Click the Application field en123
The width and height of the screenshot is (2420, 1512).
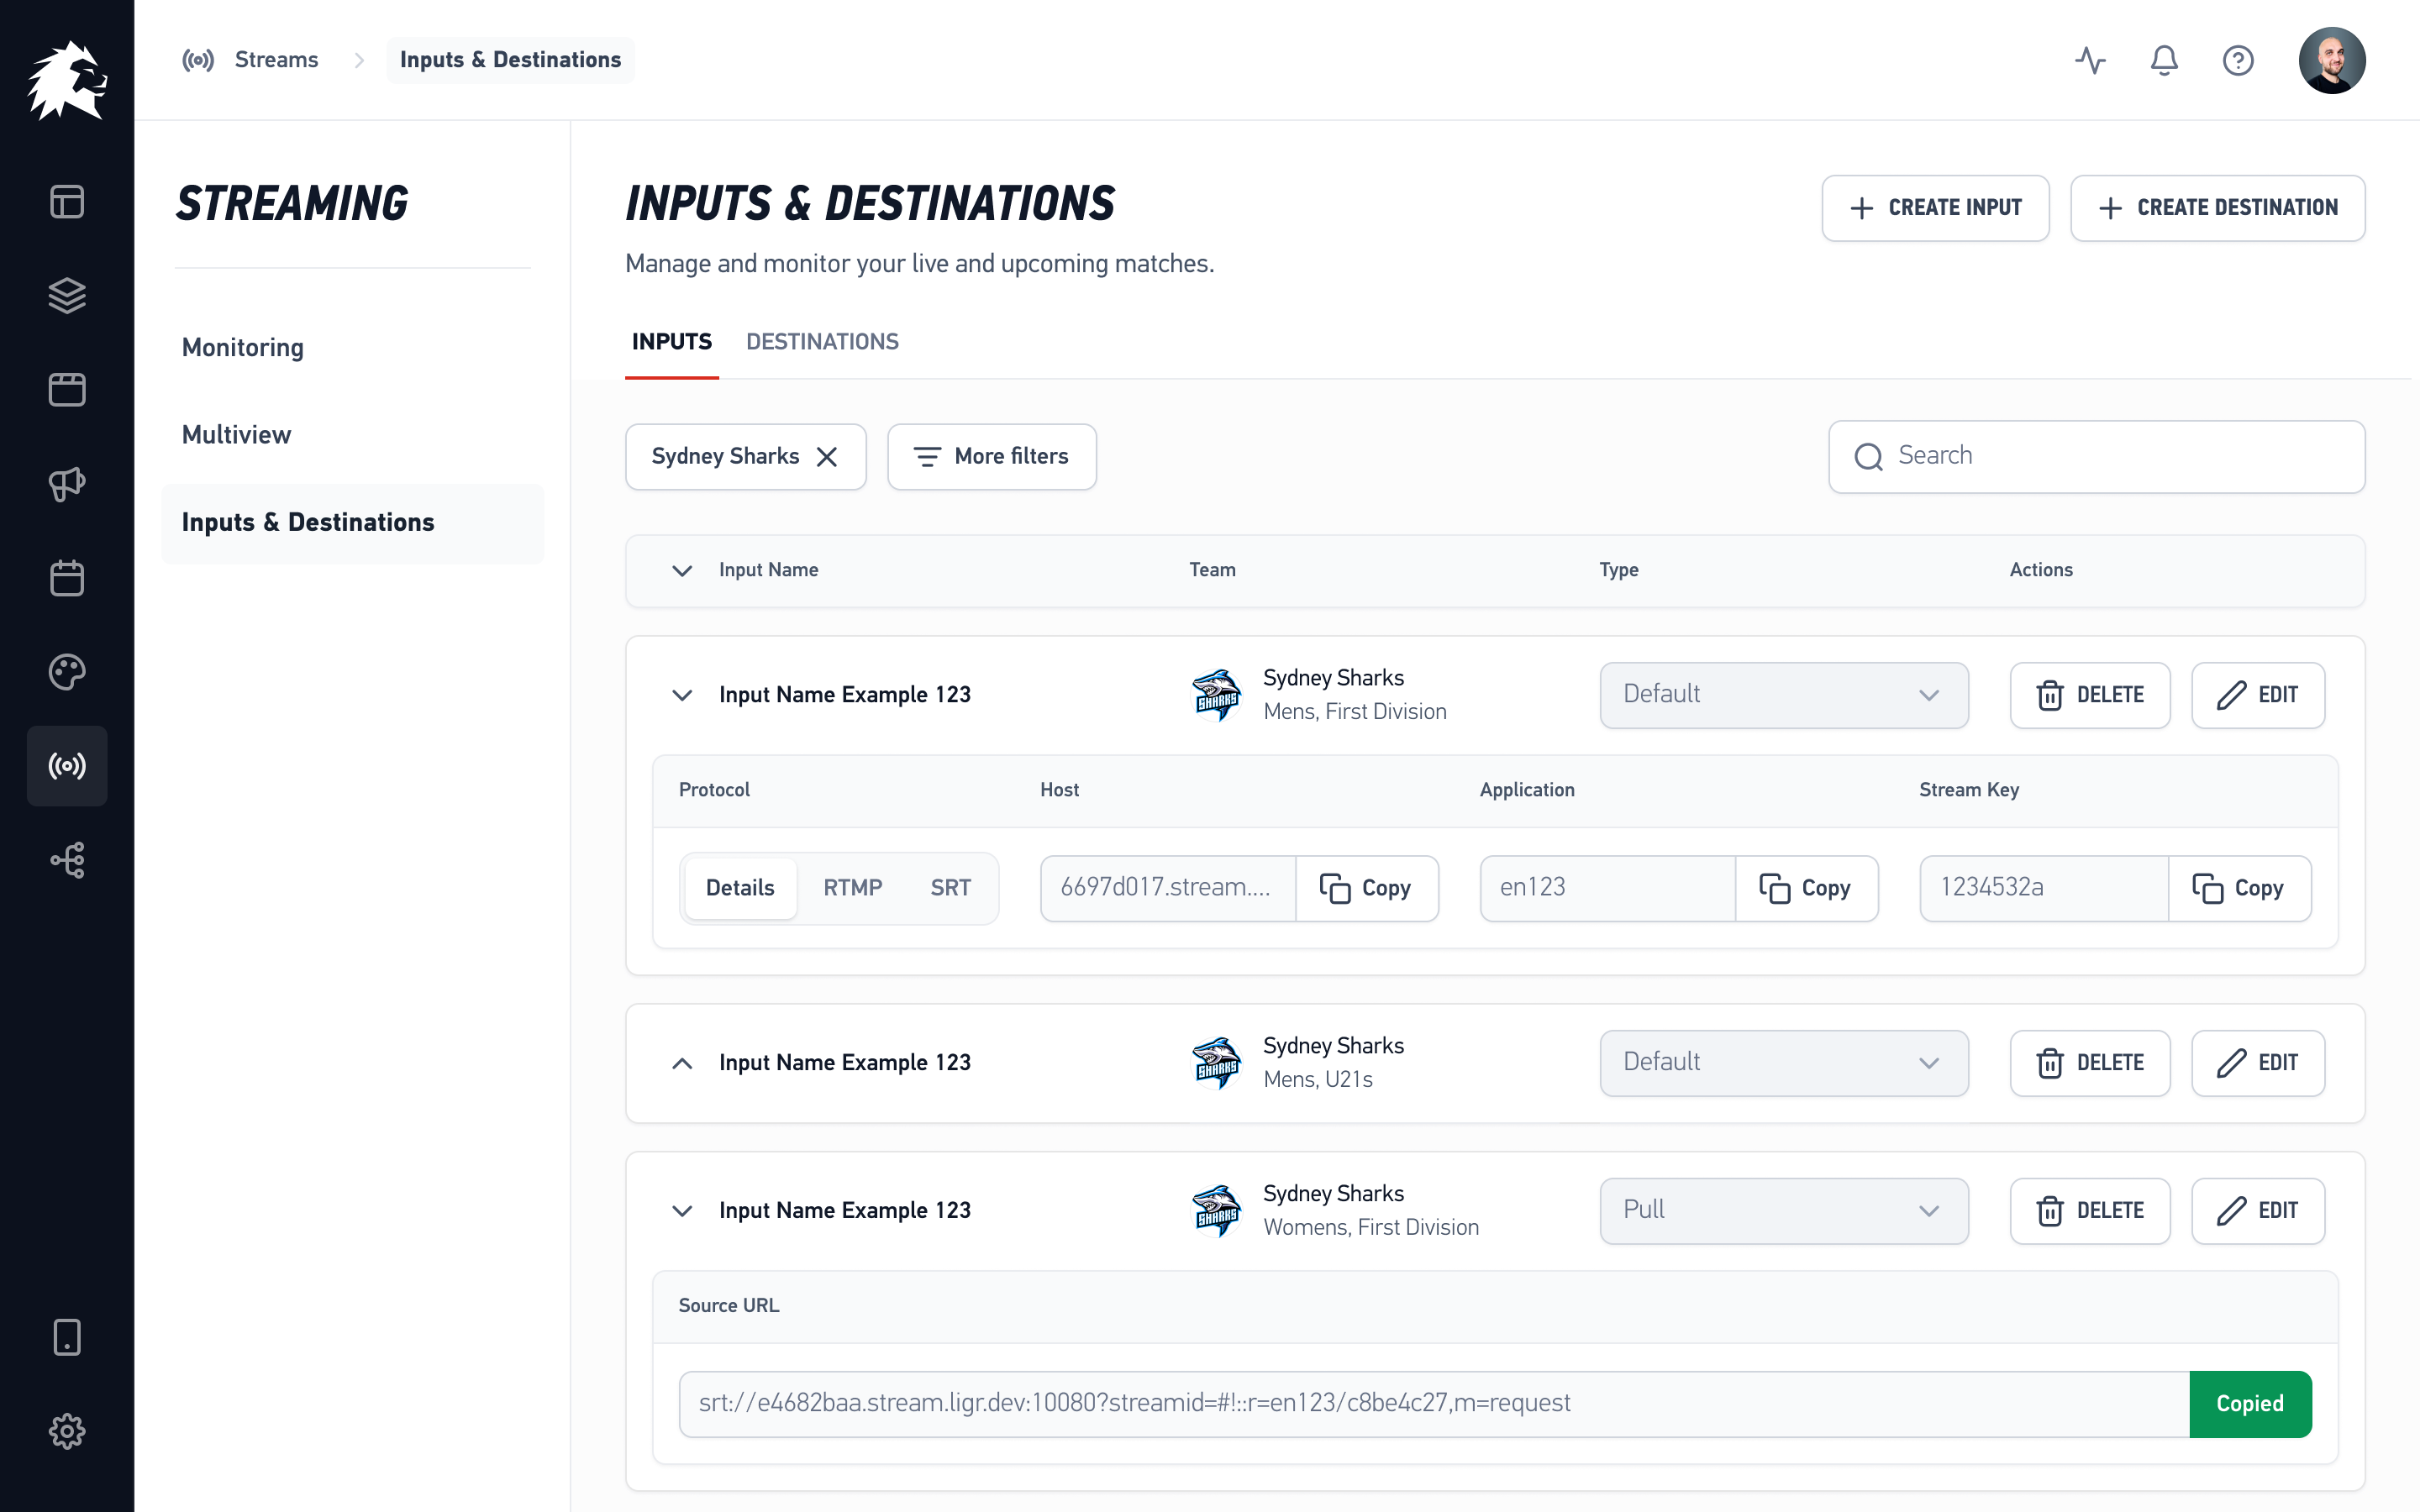click(1607, 888)
